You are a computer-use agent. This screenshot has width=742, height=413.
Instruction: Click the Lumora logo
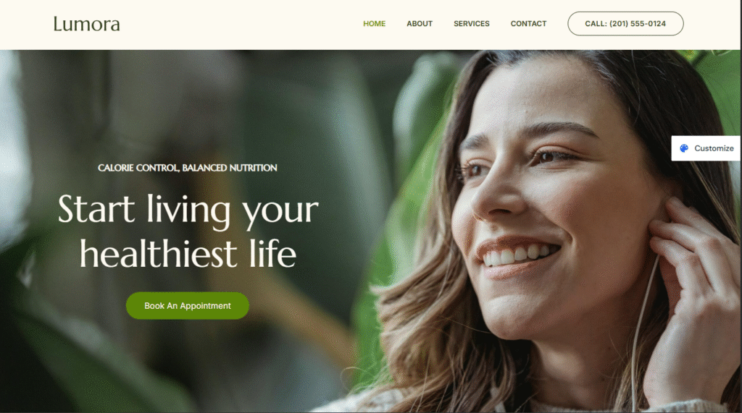tap(87, 24)
